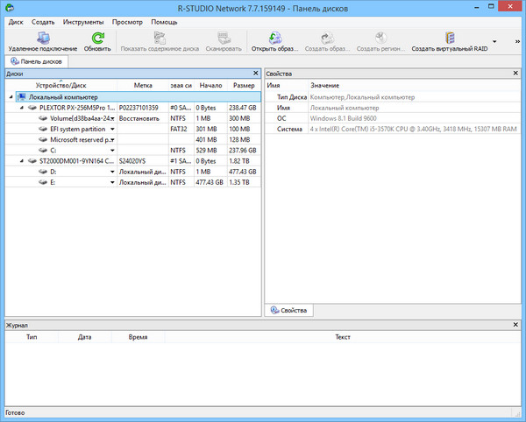Sort by the Размер column header
The image size is (526, 422).
(x=245, y=86)
